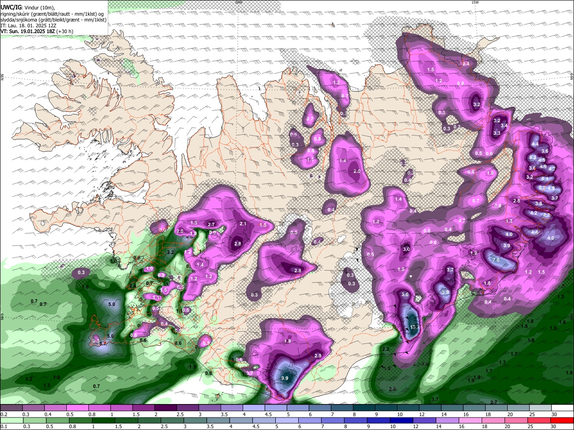Select the 20W longitude label
Screen dimensions: 574x430
click(239, 2)
